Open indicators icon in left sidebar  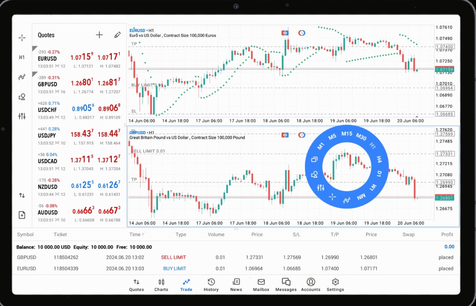pos(22,77)
